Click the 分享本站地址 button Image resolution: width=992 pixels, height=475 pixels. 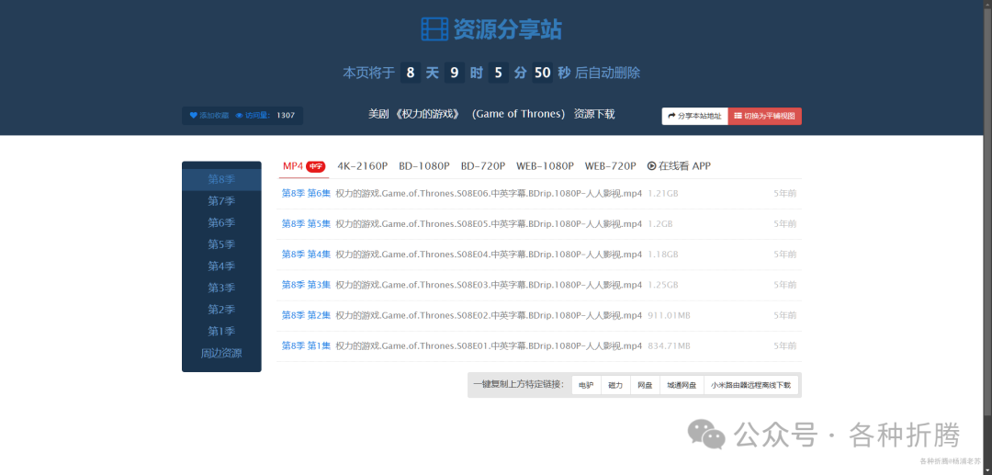click(x=694, y=117)
